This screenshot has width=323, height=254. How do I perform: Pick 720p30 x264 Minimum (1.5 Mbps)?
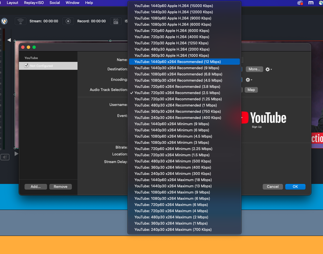[x=184, y=155]
